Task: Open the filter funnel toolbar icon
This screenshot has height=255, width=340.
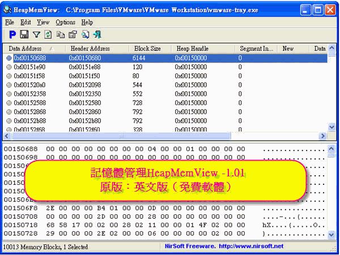Action: (37, 34)
